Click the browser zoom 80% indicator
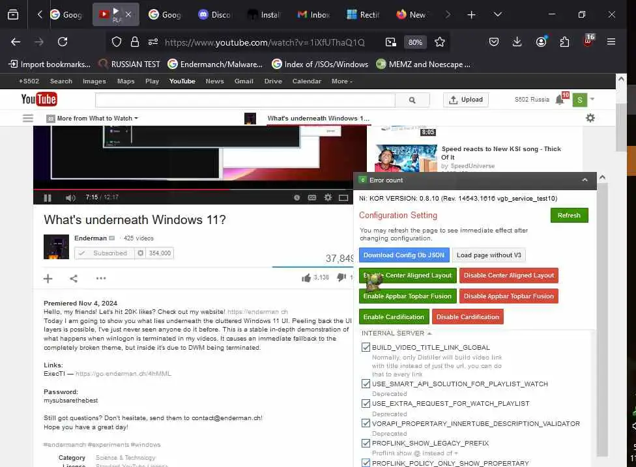636x467 pixels. pos(415,42)
